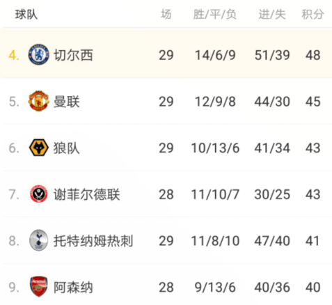Click the Tottenham Hotspur crest icon
The width and height of the screenshot is (332, 305).
pyautogui.click(x=39, y=240)
